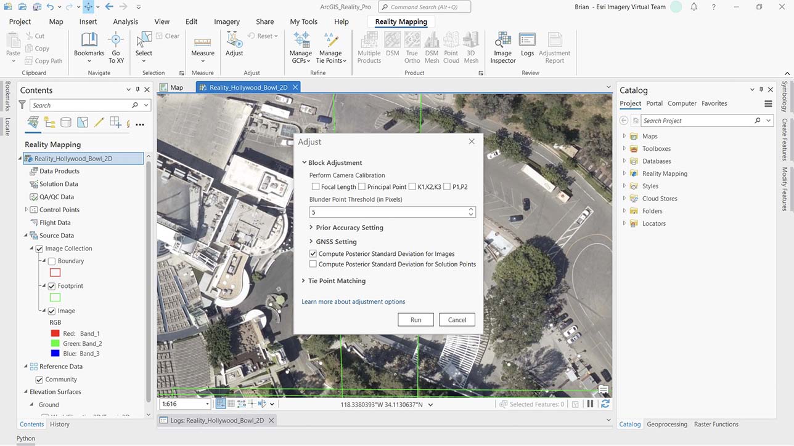The width and height of the screenshot is (794, 446).
Task: Launch the Image Inspector
Action: tap(503, 47)
